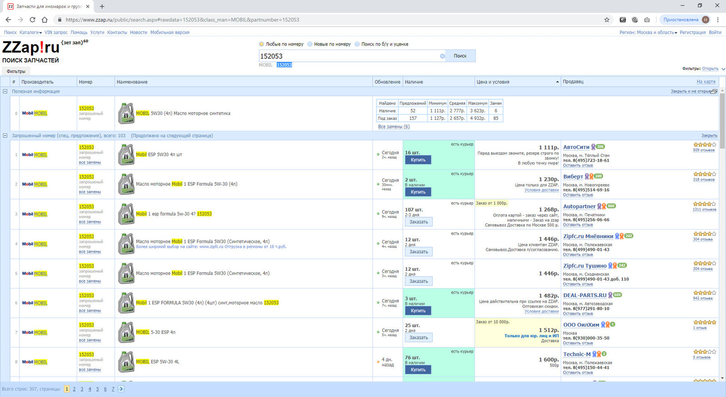Click award icon next to DEAL-PARTS.RU
The width and height of the screenshot is (726, 397).
(610, 295)
